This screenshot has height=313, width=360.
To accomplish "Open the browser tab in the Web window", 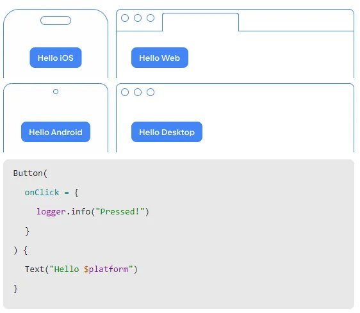I will (200, 22).
